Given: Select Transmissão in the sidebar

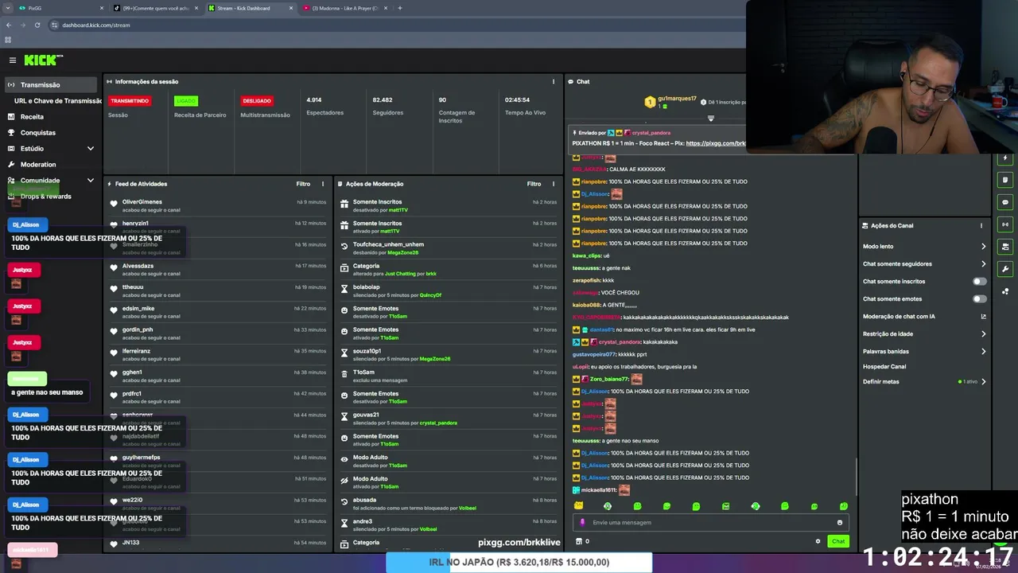Looking at the screenshot, I should (52, 84).
